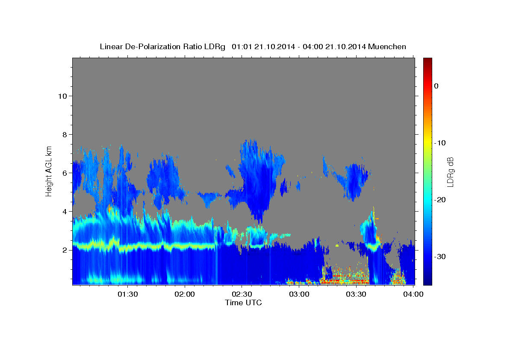Click the 02:30 time tick label
513x342 pixels.
[242, 294]
